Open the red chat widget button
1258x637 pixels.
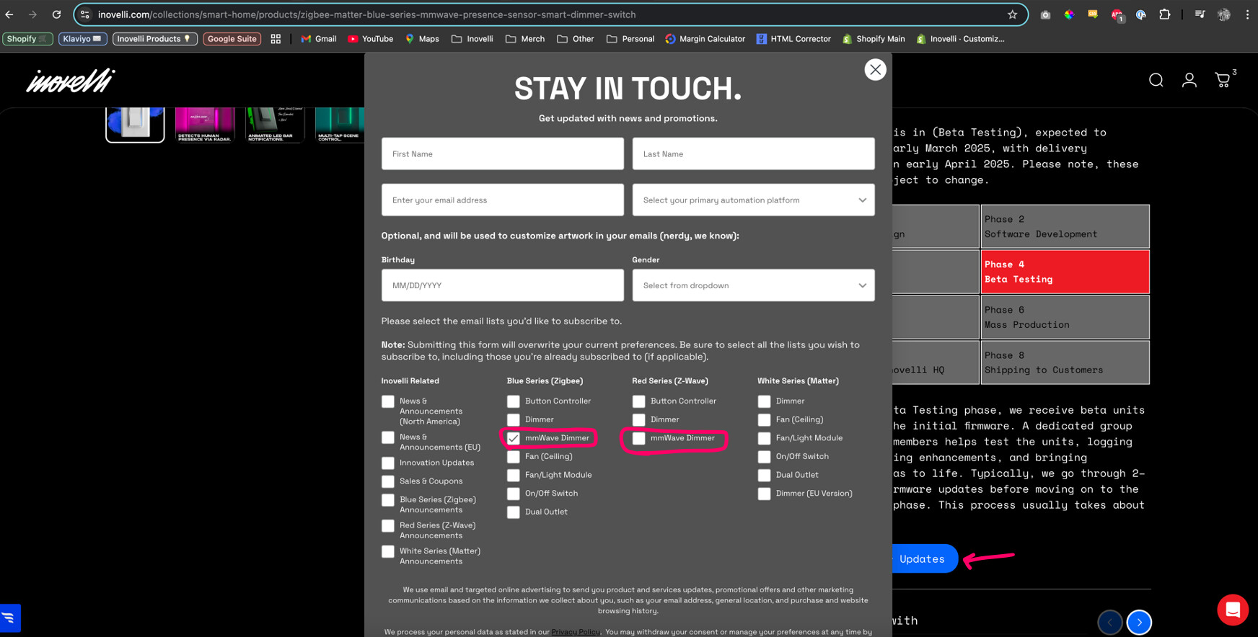pyautogui.click(x=1233, y=610)
